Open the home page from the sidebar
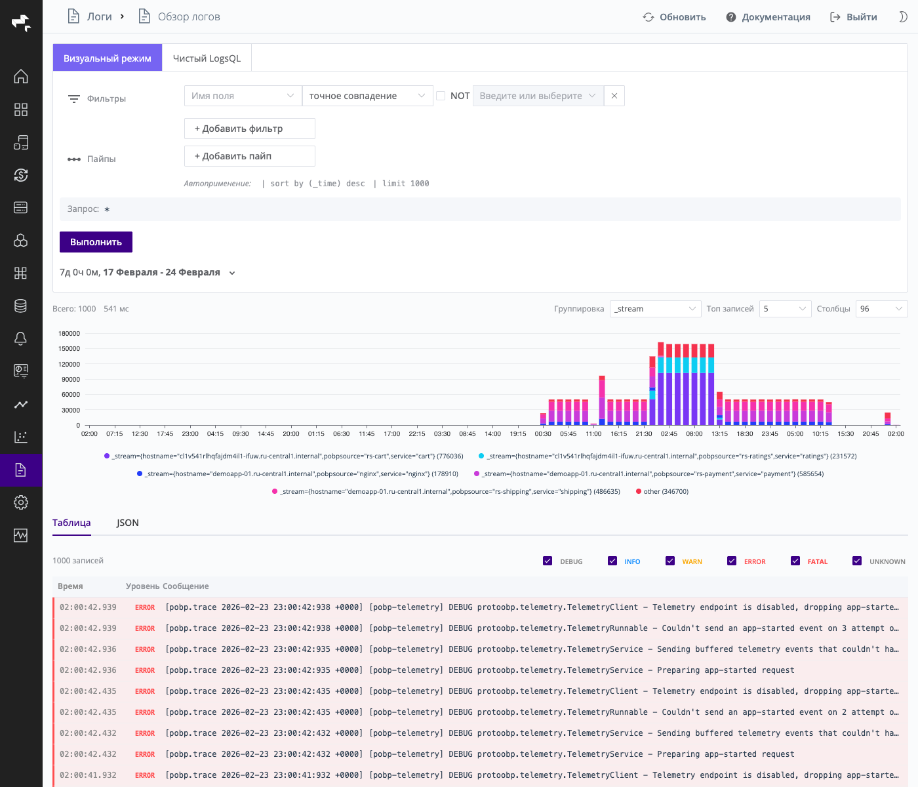 click(x=21, y=77)
